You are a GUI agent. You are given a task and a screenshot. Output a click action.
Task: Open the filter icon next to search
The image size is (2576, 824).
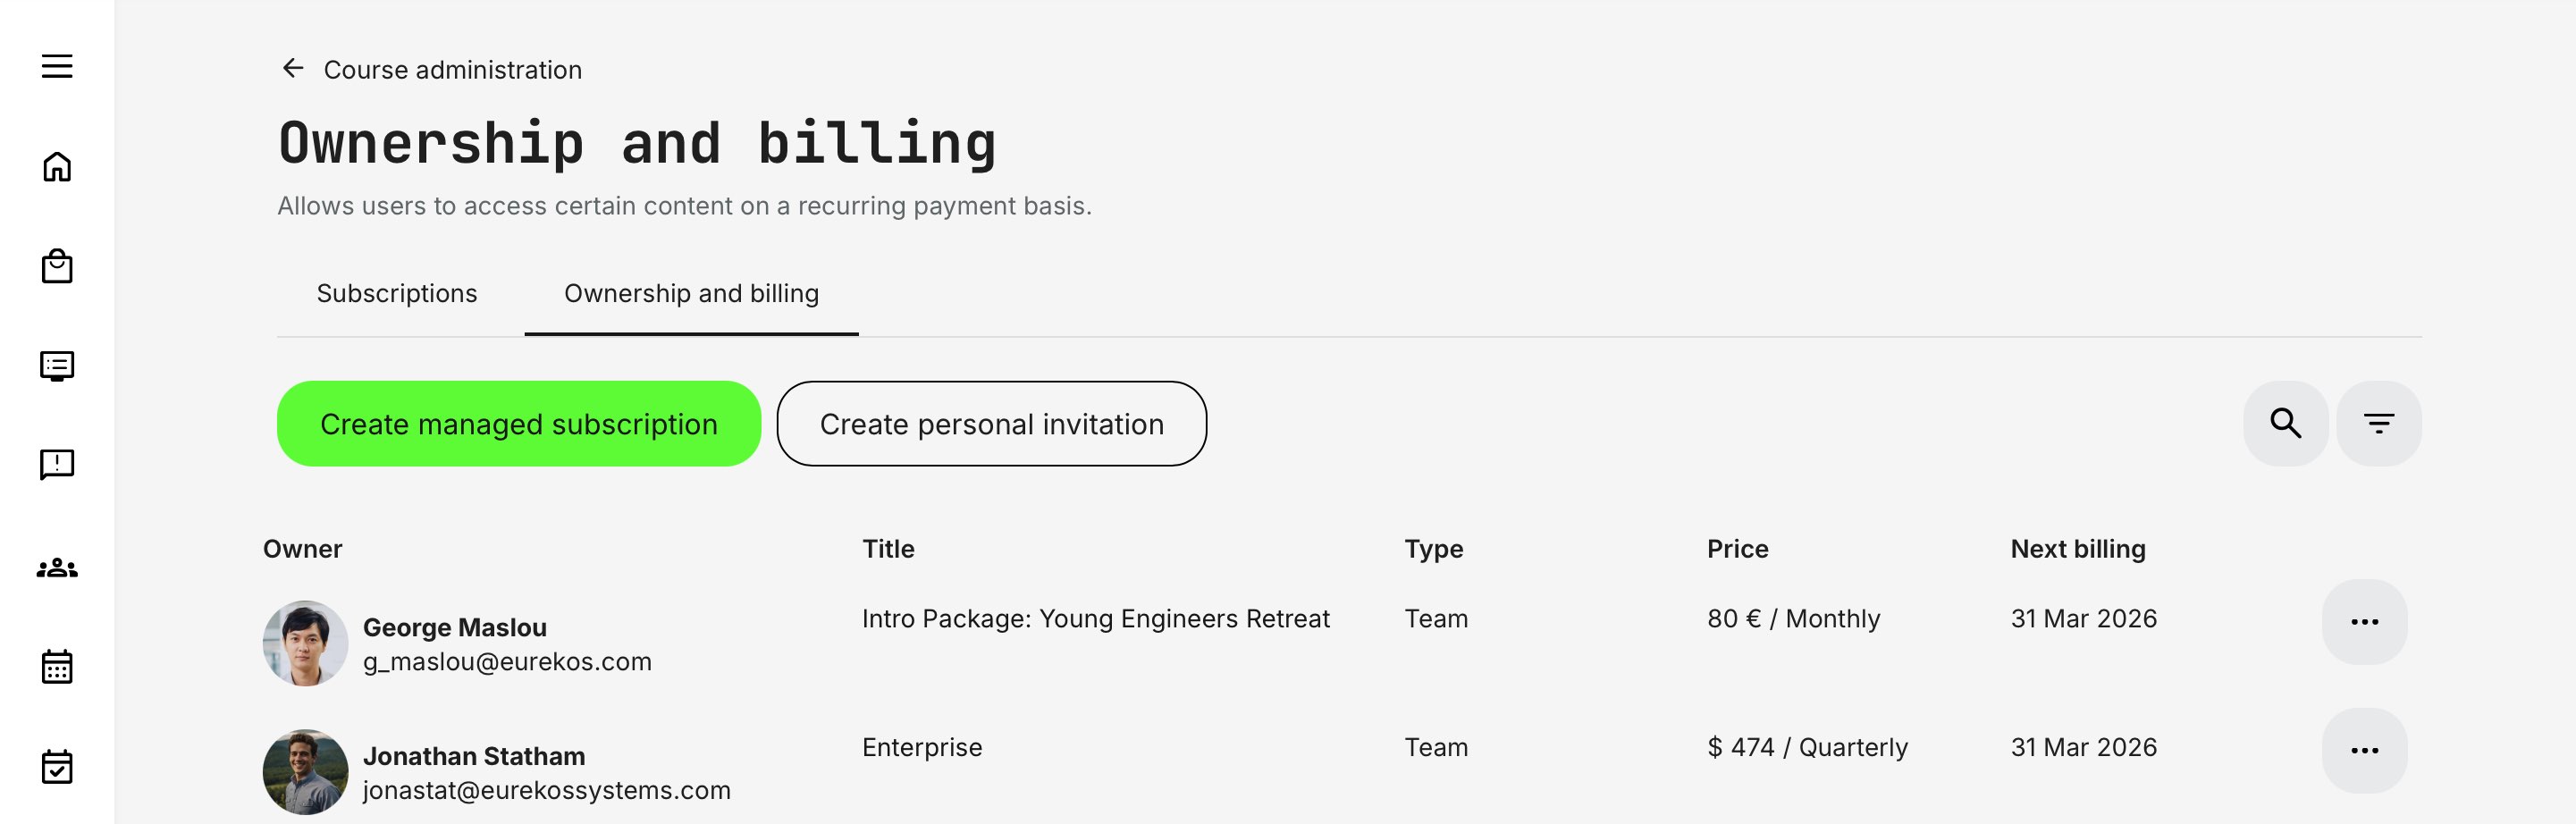coord(2379,423)
